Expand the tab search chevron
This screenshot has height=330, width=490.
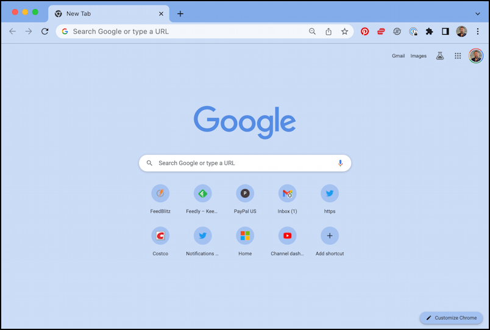pyautogui.click(x=477, y=14)
